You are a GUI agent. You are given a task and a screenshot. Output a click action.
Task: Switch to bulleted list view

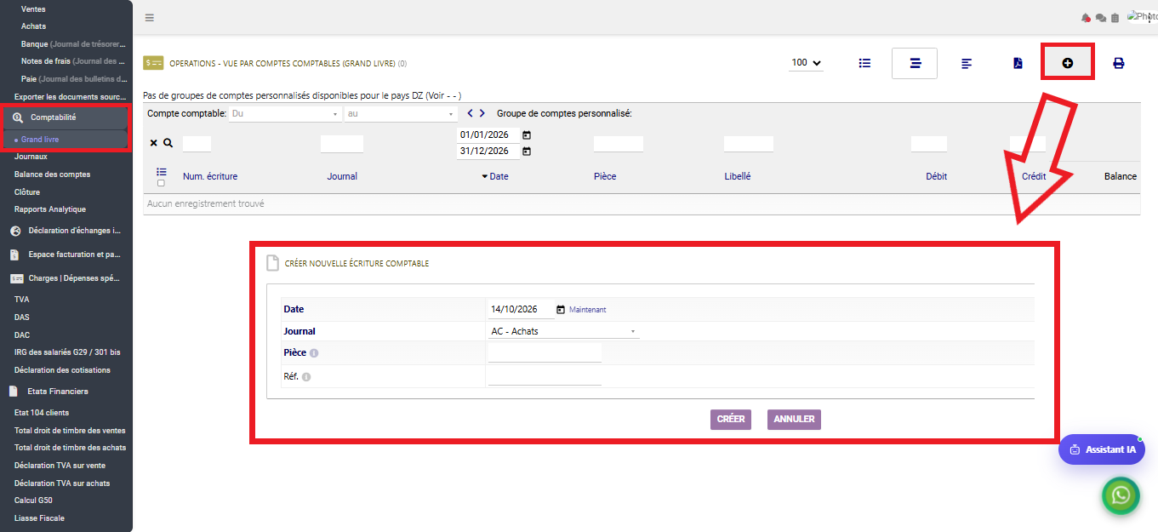[865, 63]
